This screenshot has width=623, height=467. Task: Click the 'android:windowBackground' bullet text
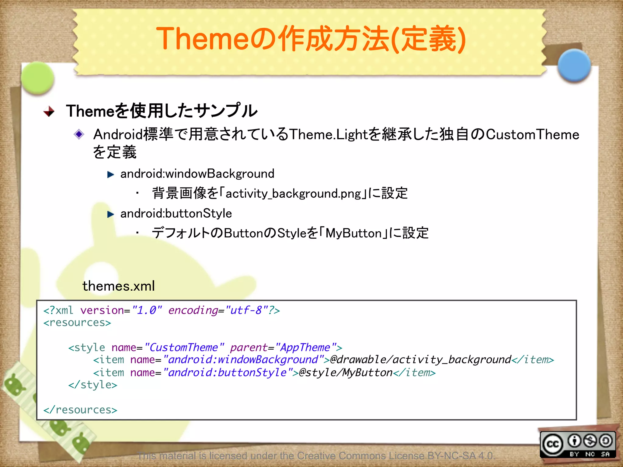(197, 174)
